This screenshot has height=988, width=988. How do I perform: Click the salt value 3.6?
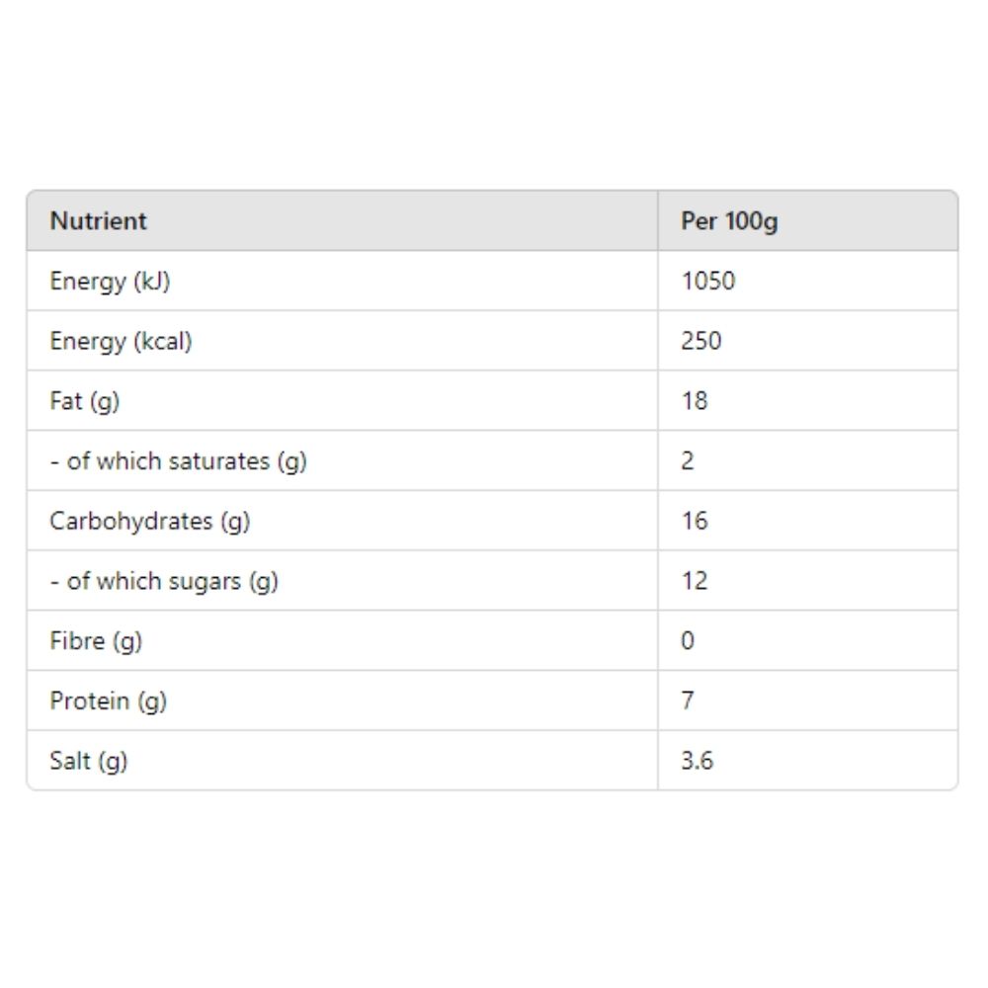697,761
